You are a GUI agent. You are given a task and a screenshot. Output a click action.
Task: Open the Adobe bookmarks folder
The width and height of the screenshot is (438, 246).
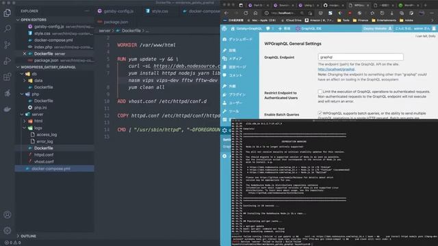coord(407,20)
